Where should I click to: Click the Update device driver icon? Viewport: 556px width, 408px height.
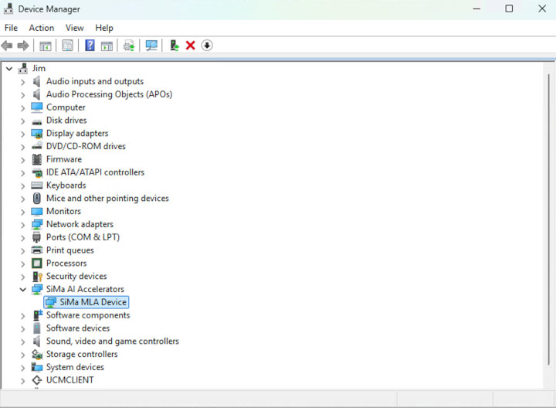coord(175,46)
